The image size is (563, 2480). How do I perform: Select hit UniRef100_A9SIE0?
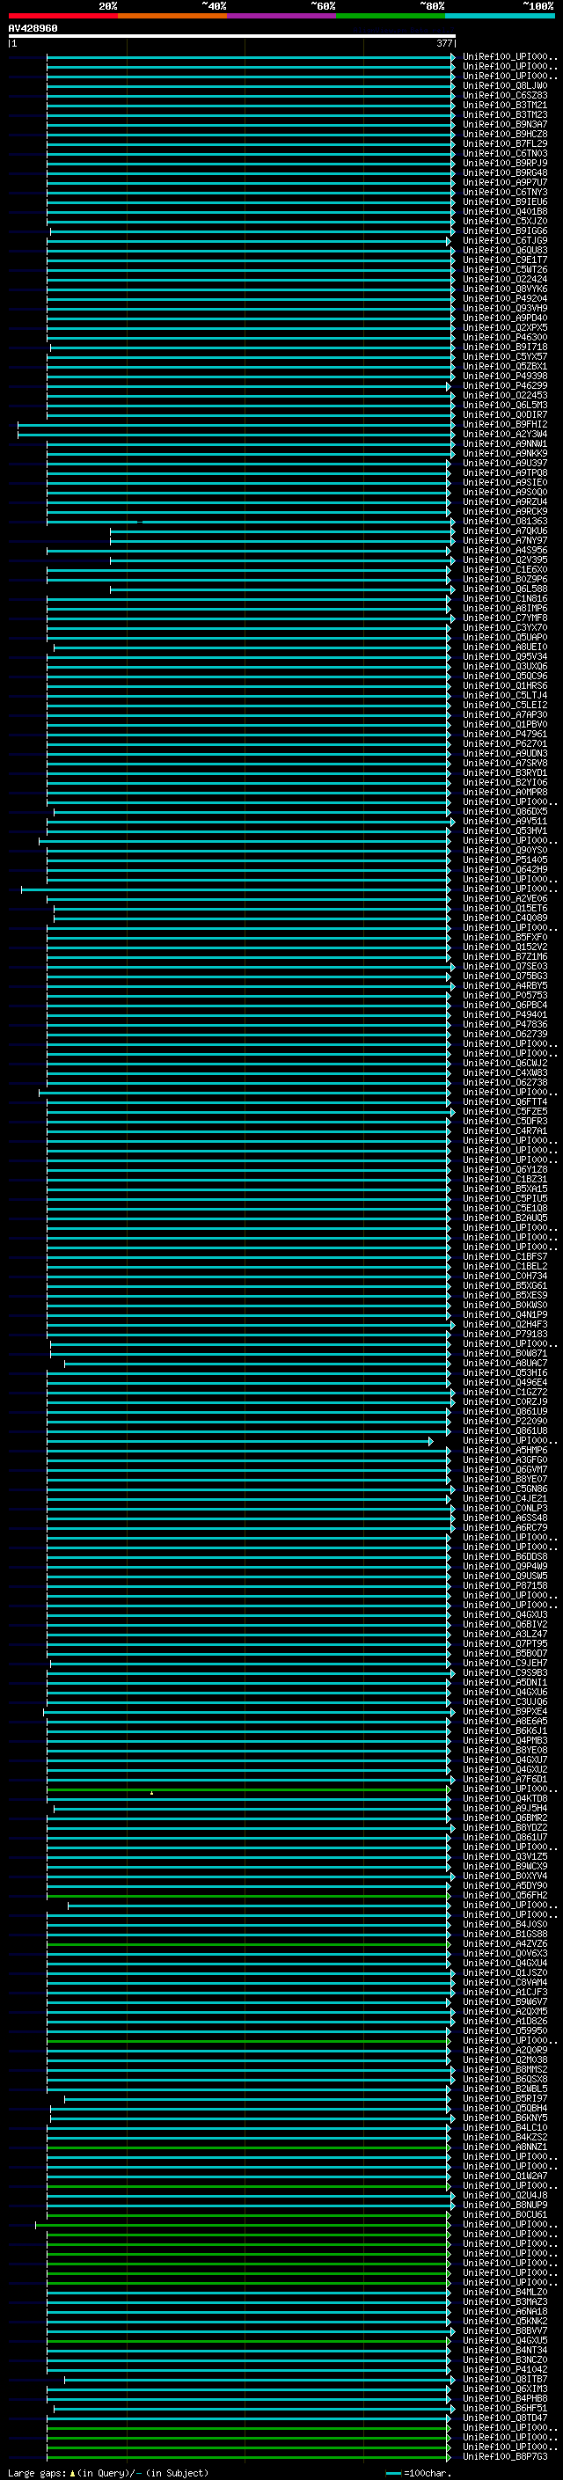[x=504, y=482]
